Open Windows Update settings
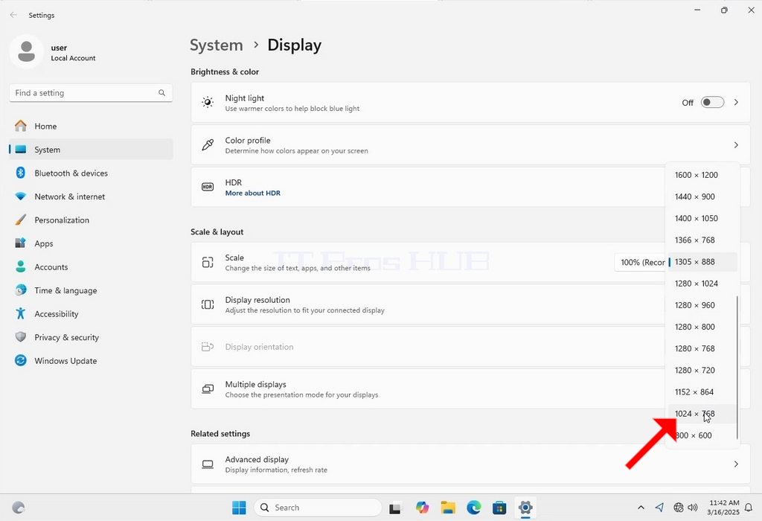 pos(91,361)
